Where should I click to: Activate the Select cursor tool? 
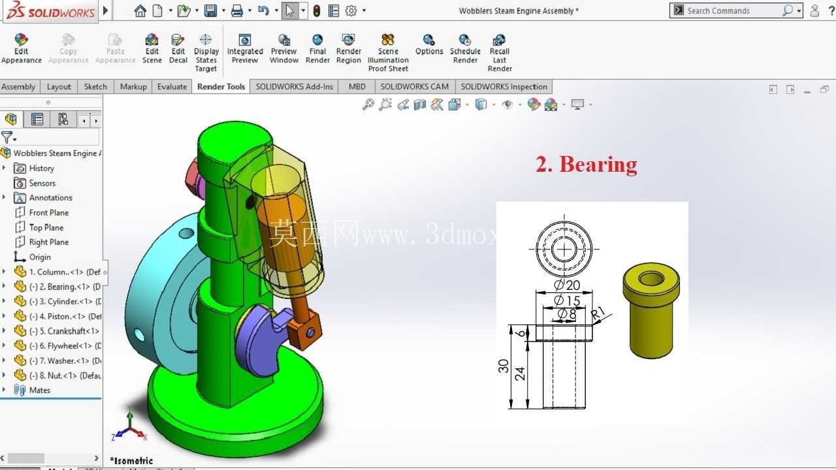(290, 10)
